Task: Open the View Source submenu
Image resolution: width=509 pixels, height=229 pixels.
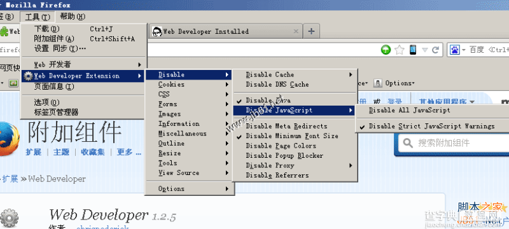Action: tap(189, 173)
